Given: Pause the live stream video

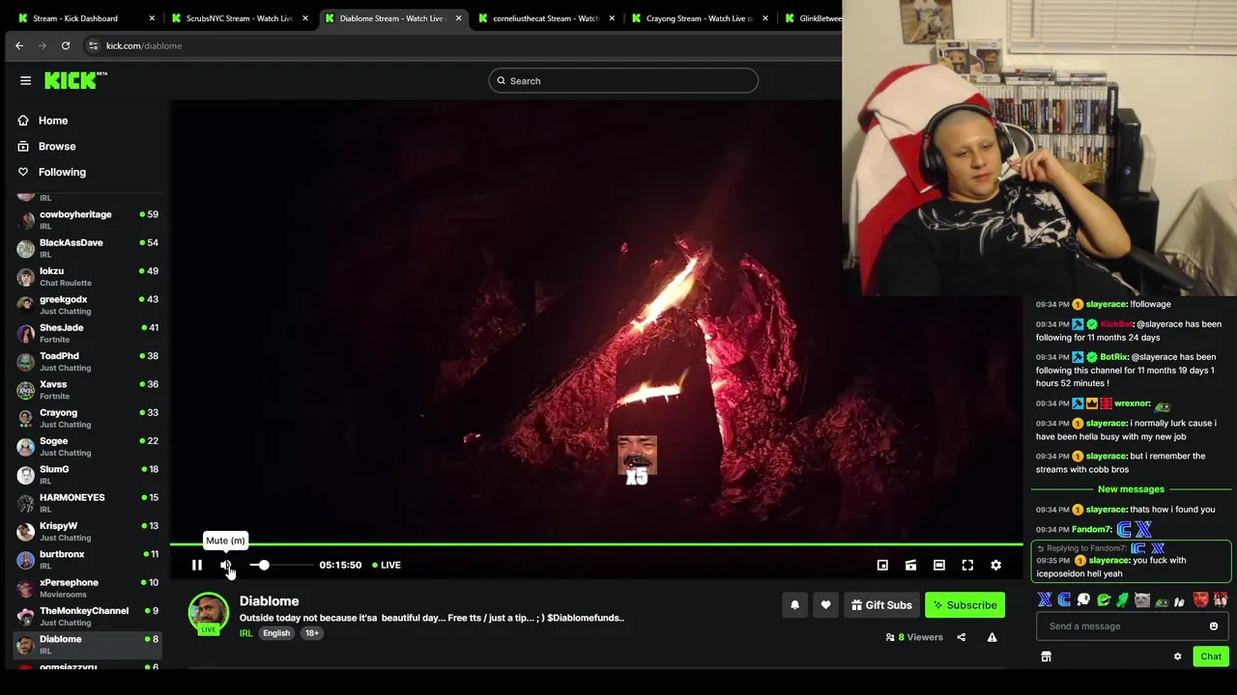Looking at the screenshot, I should click(x=196, y=565).
